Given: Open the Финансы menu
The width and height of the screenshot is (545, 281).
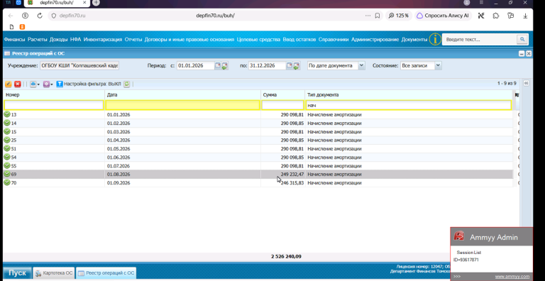Looking at the screenshot, I should coord(15,40).
